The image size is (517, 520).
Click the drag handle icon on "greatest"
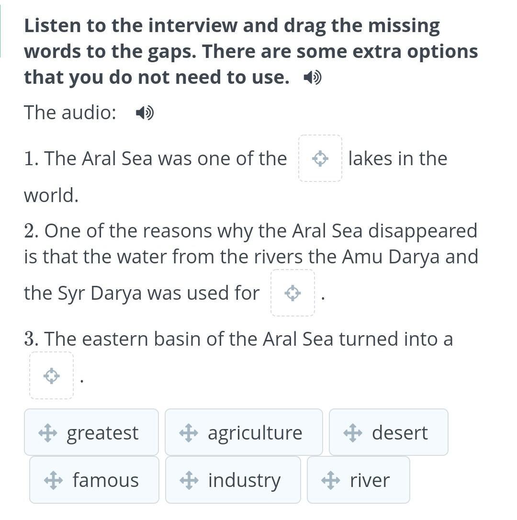pos(47,433)
